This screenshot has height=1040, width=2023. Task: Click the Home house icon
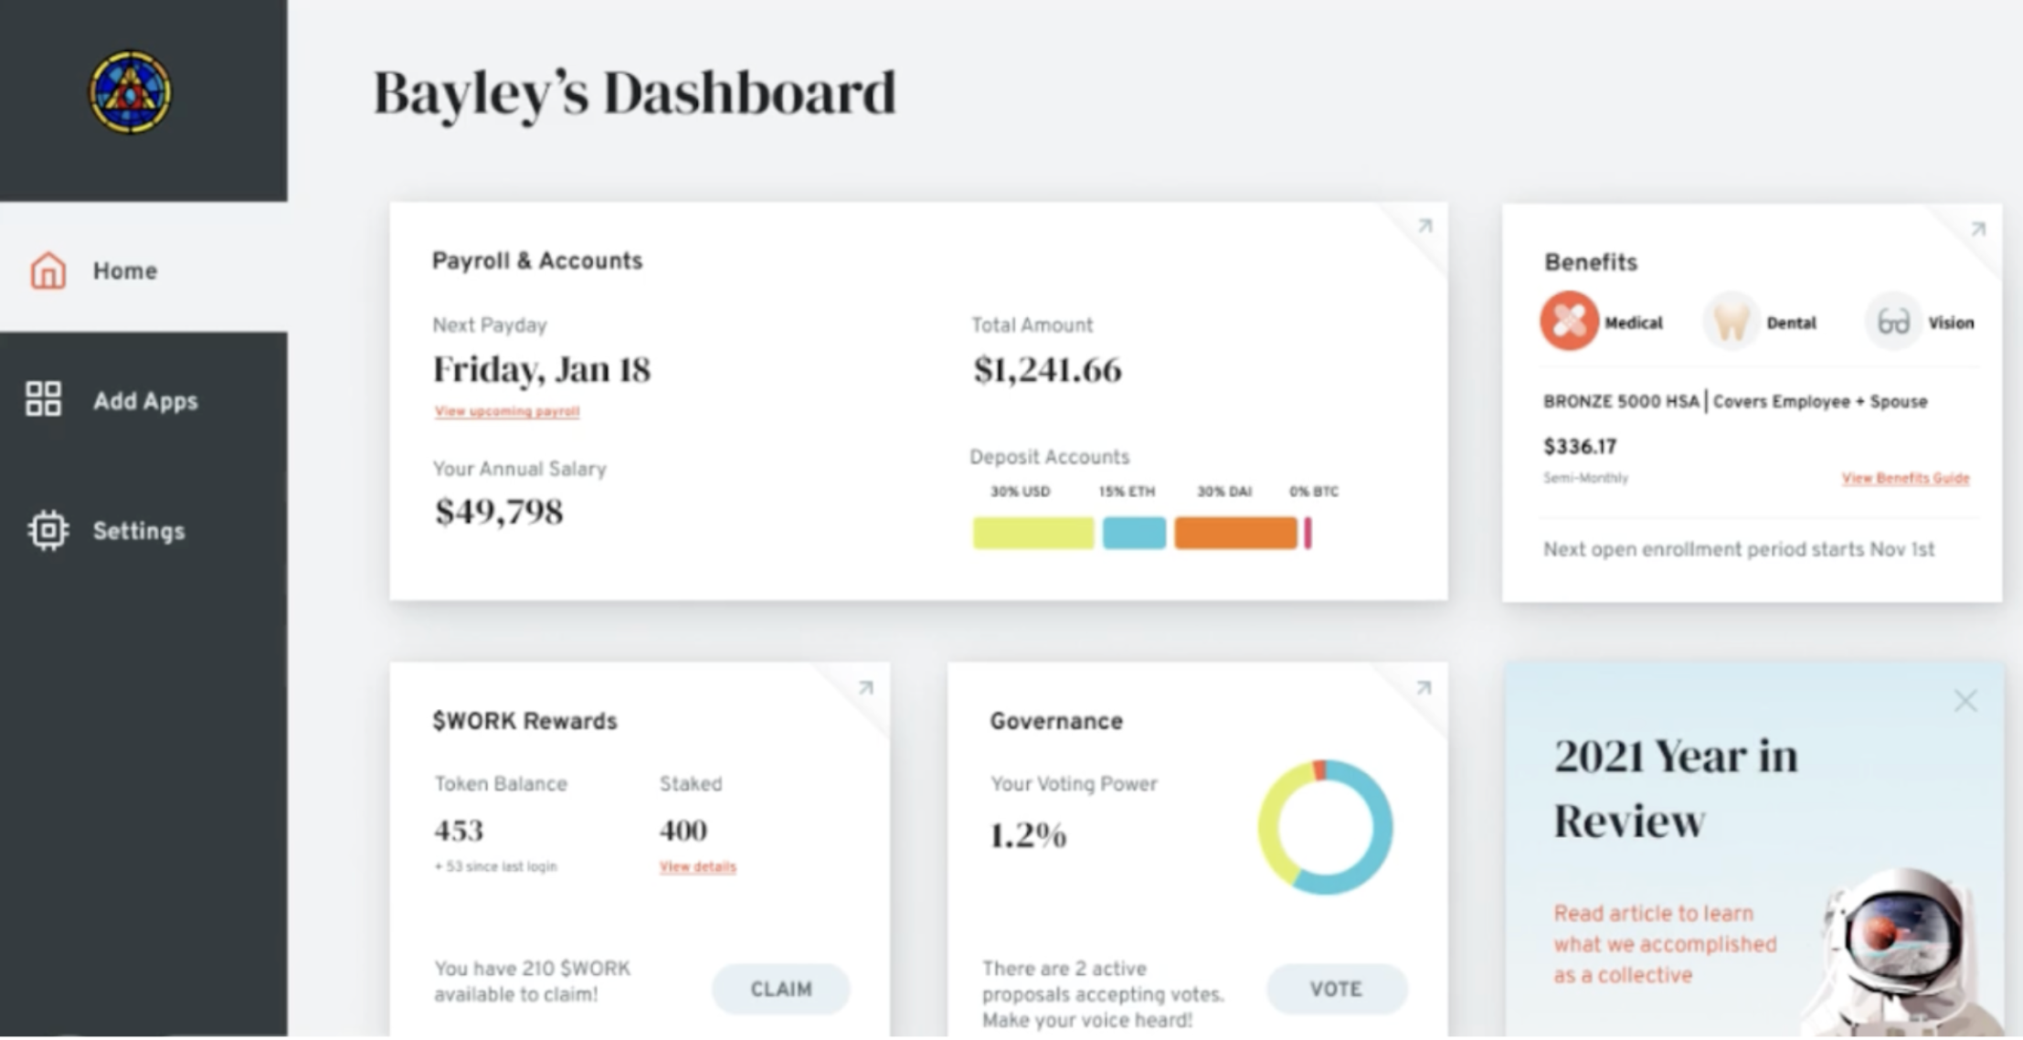48,271
